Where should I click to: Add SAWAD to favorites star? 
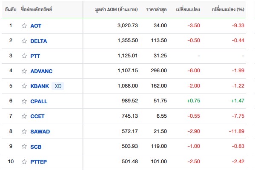[24, 131]
